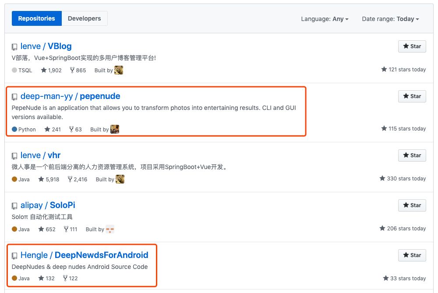Switch to the Repositories tab
This screenshot has height=293, width=438.
tap(37, 18)
